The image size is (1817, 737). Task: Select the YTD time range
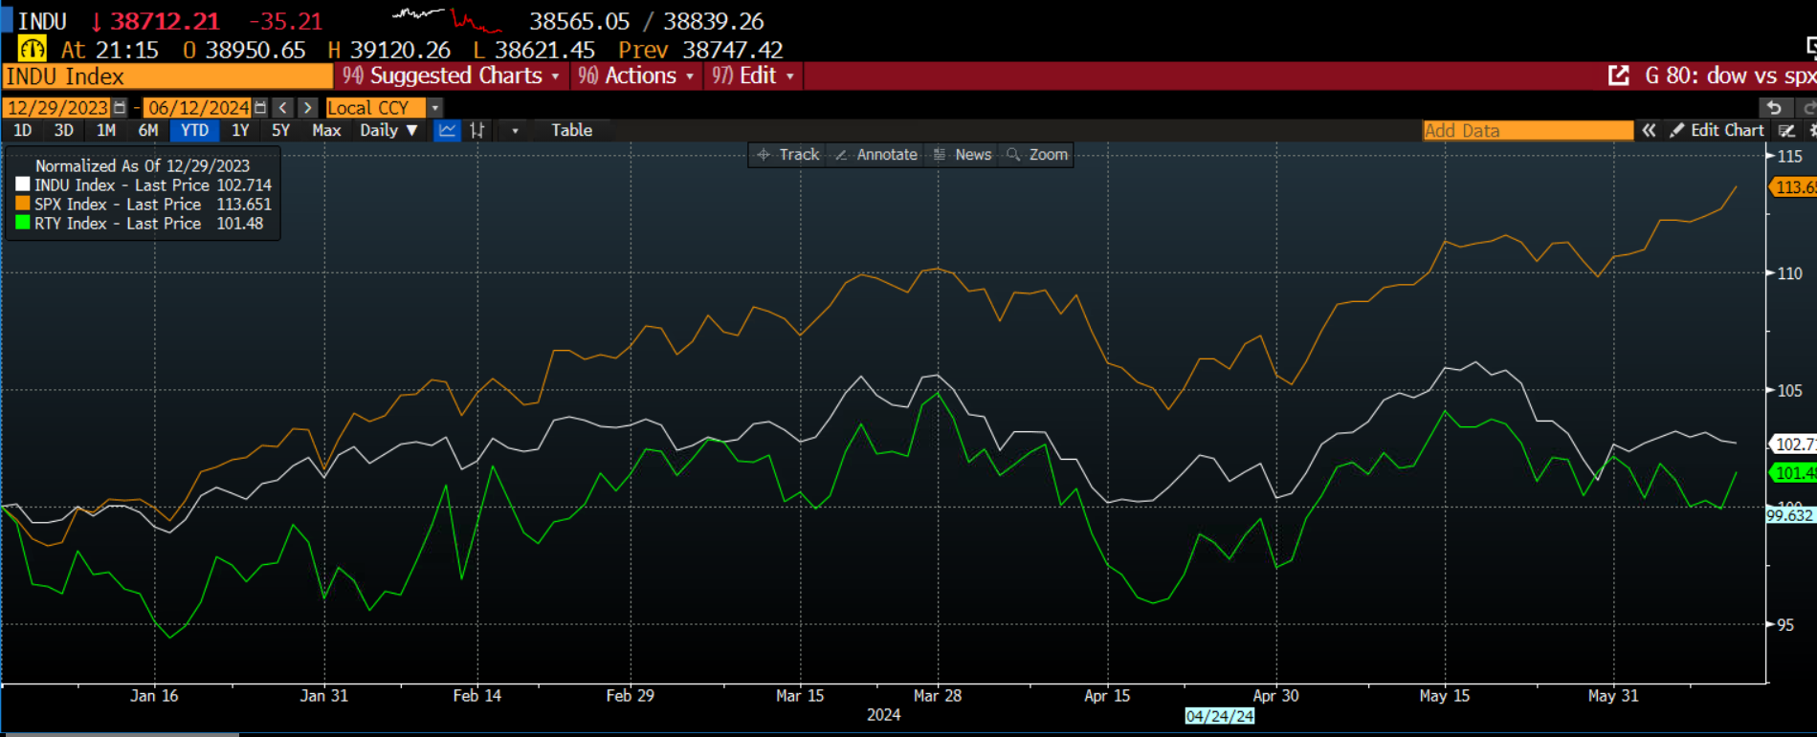coord(194,131)
